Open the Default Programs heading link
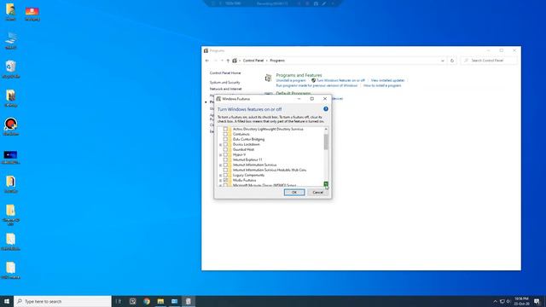 pyautogui.click(x=293, y=93)
